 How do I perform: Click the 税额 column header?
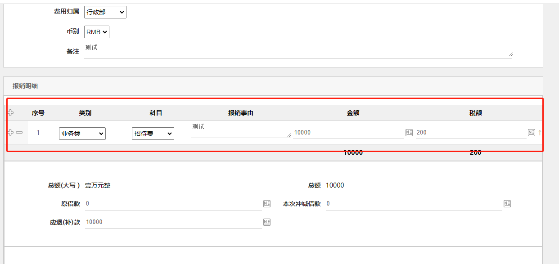(x=476, y=113)
